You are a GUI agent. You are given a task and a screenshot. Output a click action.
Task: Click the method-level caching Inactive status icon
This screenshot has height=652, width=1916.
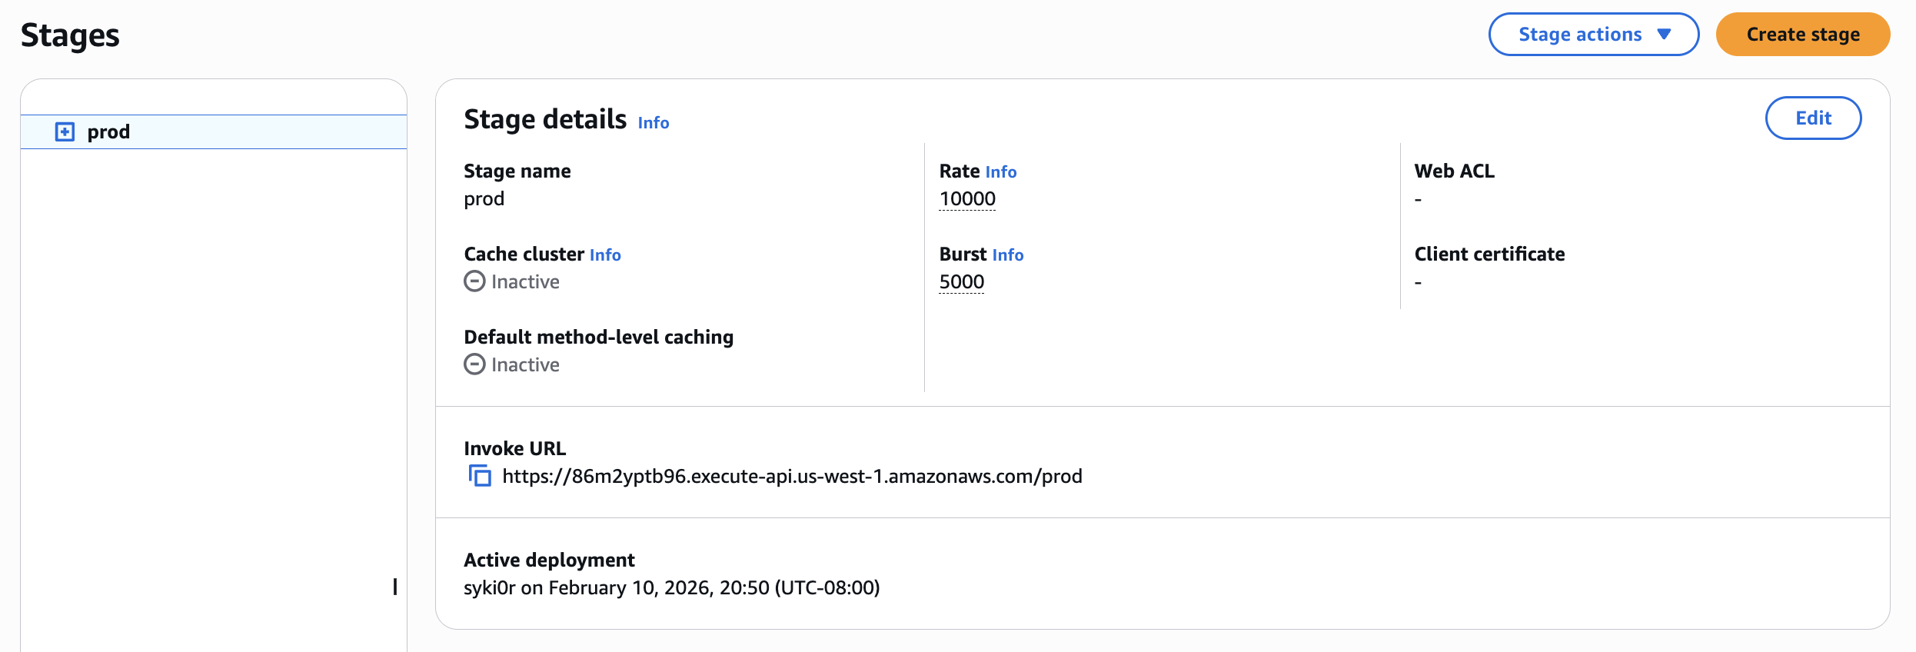(474, 364)
